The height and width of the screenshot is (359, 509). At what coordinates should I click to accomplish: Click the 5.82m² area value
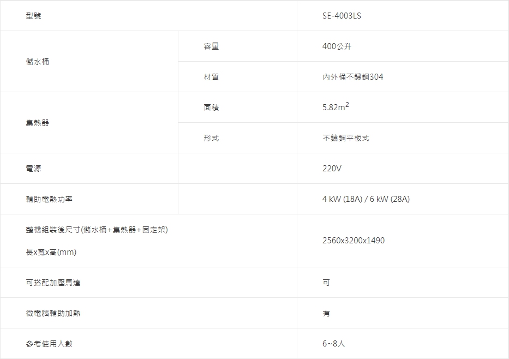coord(336,107)
